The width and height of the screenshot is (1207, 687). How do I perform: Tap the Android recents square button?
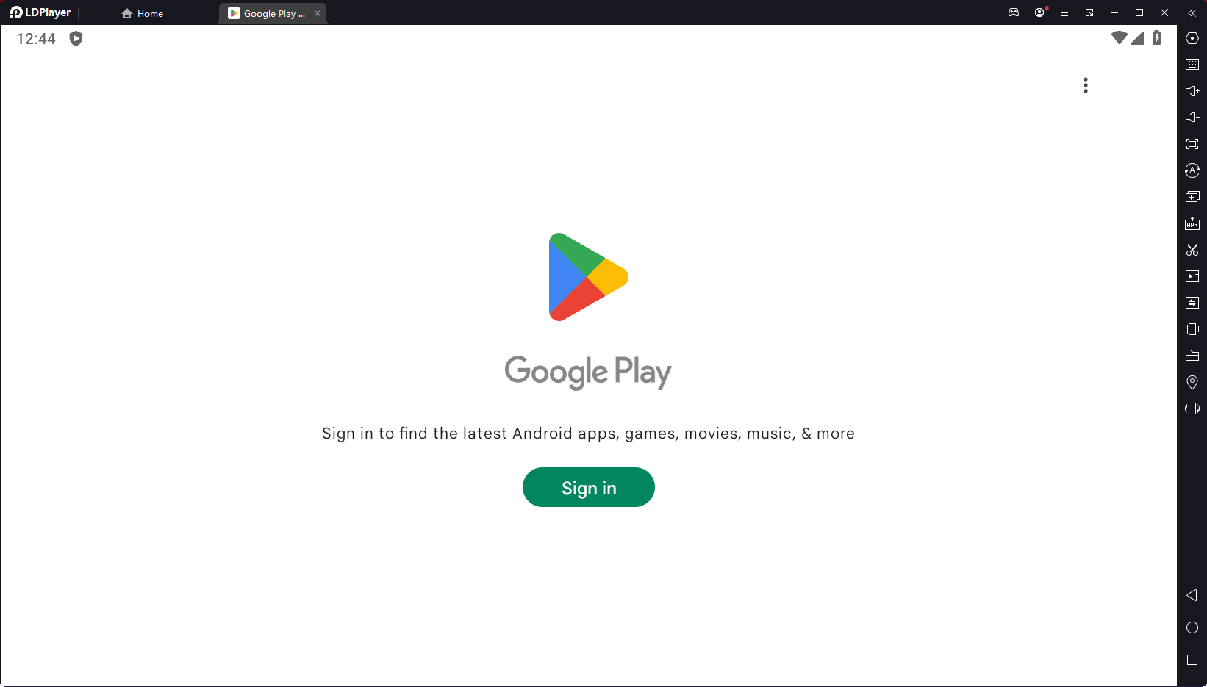[1192, 660]
